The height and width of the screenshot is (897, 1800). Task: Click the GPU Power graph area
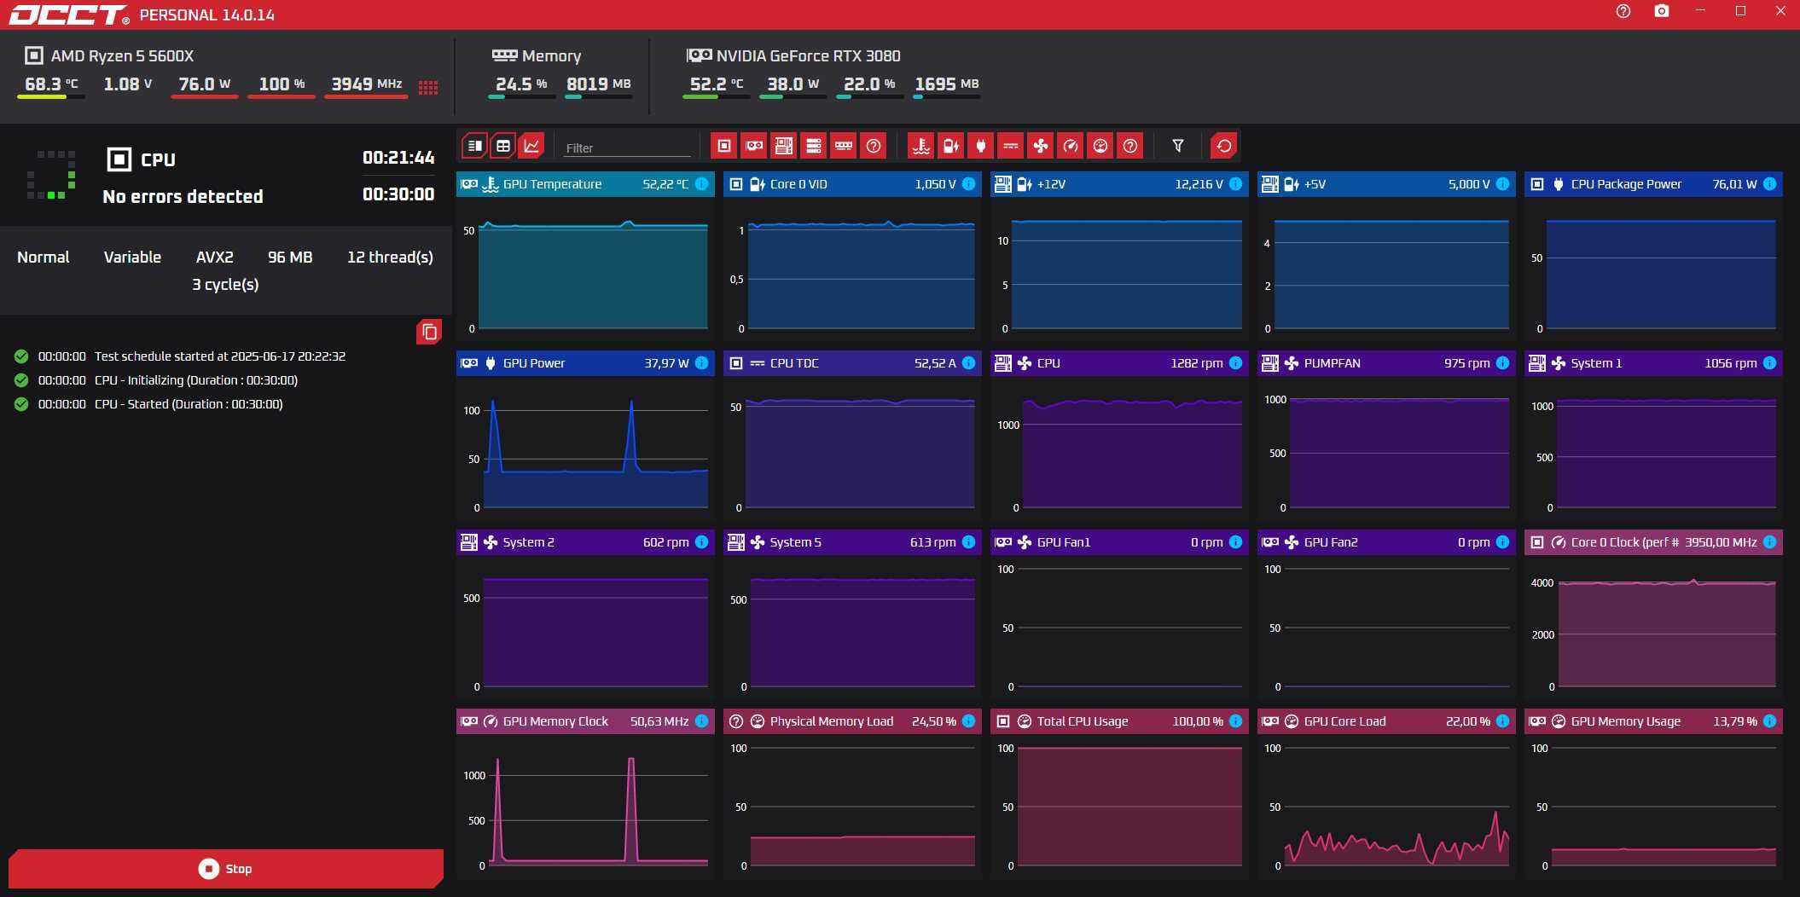(585, 448)
